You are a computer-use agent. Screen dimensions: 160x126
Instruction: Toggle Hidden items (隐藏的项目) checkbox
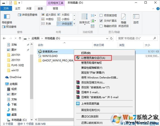[101, 26]
